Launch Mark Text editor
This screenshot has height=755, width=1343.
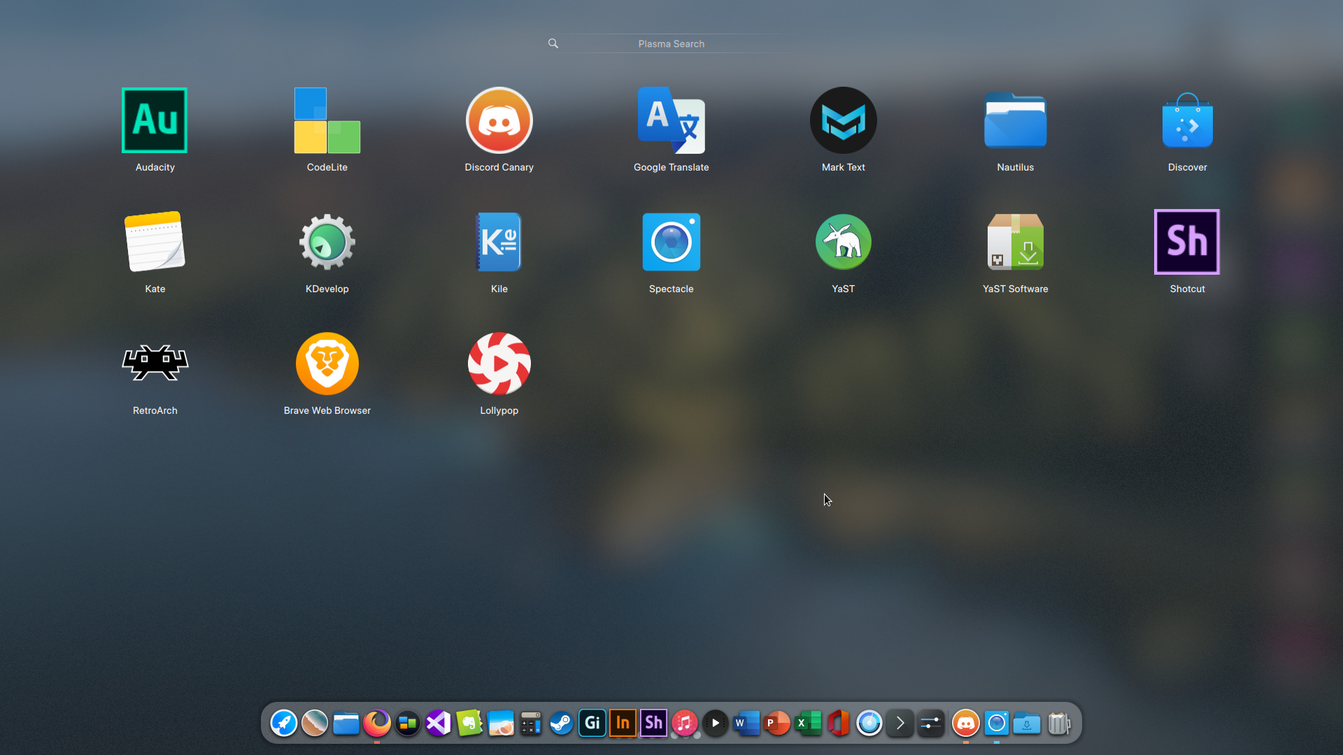tap(843, 120)
